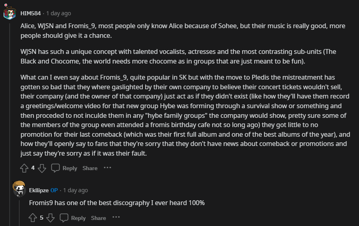Upvote Ekllipze's reply
Screen dimensions: 359x226
coord(33,218)
